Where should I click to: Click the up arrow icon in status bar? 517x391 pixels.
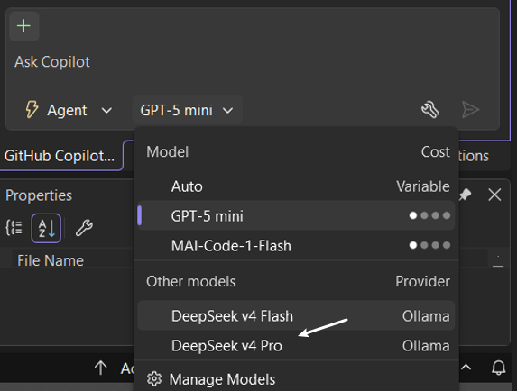[x=101, y=368]
